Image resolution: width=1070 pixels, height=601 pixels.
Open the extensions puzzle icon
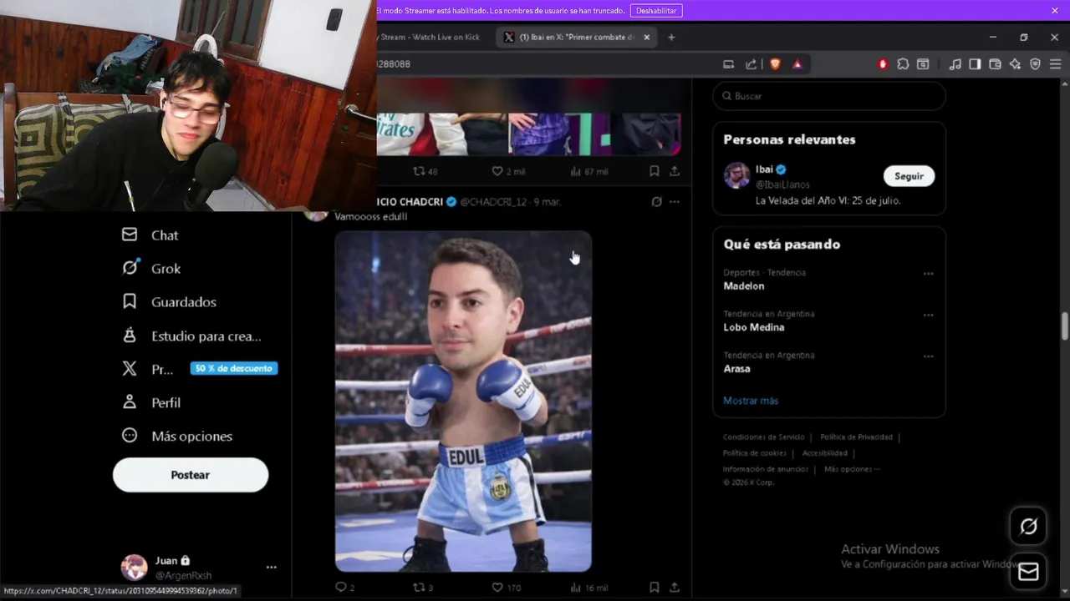[x=903, y=64]
